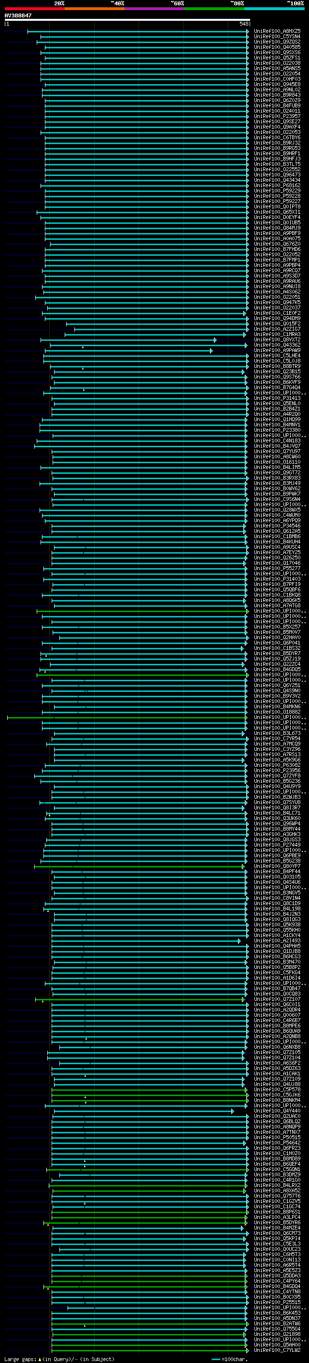
Task: Select the label UniRef100_Q9GT72
Action: tap(277, 472)
